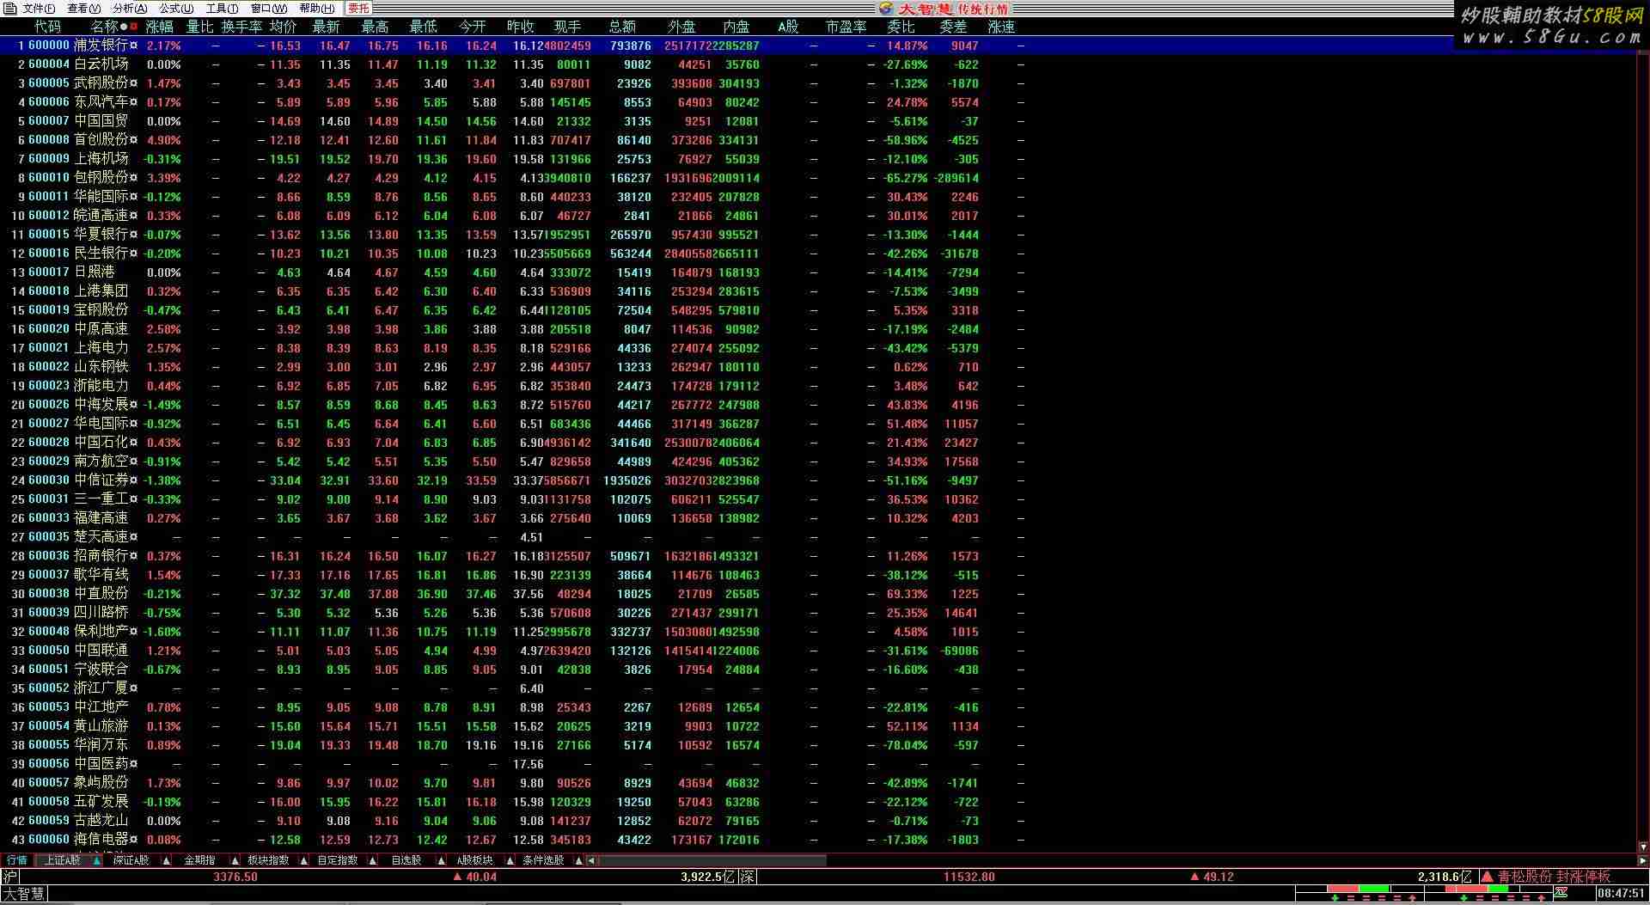The width and height of the screenshot is (1650, 905).
Task: Sort by the 代码 column header
Action: click(x=47, y=27)
